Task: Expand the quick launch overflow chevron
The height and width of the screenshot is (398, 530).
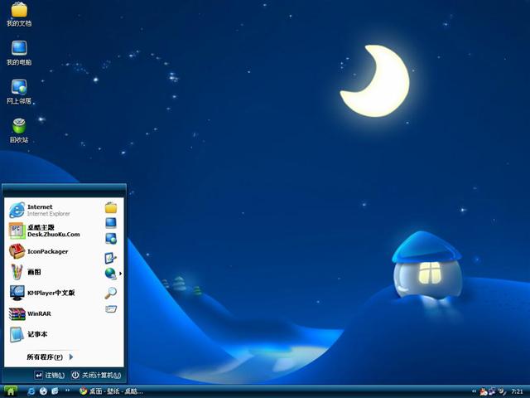Action: click(x=68, y=391)
